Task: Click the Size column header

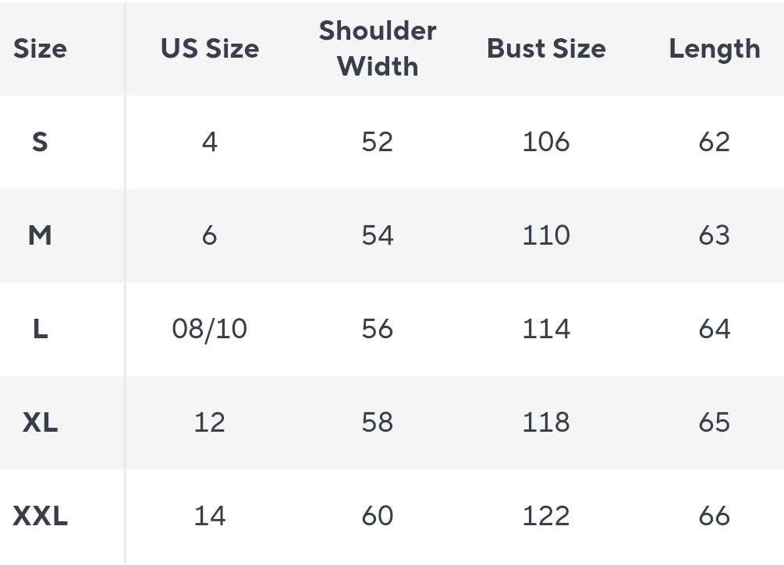Action: [40, 49]
